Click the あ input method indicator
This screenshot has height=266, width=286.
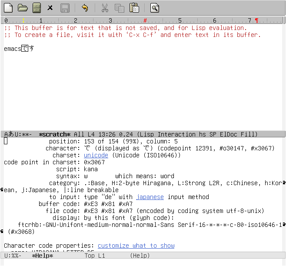pyautogui.click(x=11, y=134)
